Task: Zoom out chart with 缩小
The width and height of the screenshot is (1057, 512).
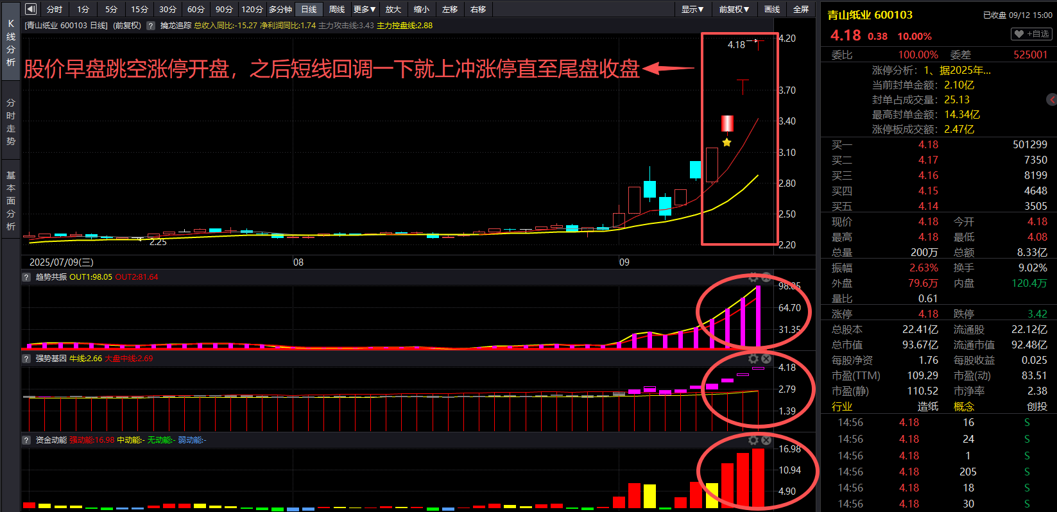Action: [x=422, y=9]
